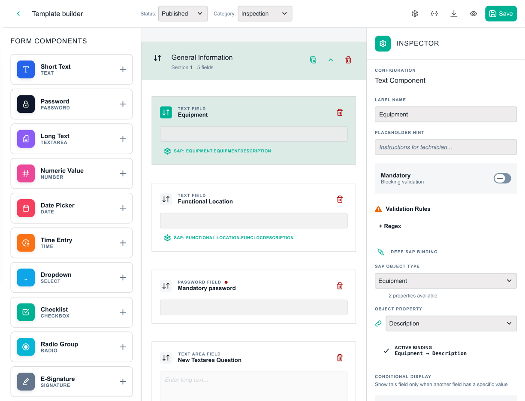Click reorder handle on Equipment field
Image resolution: width=525 pixels, height=401 pixels.
[x=166, y=112]
